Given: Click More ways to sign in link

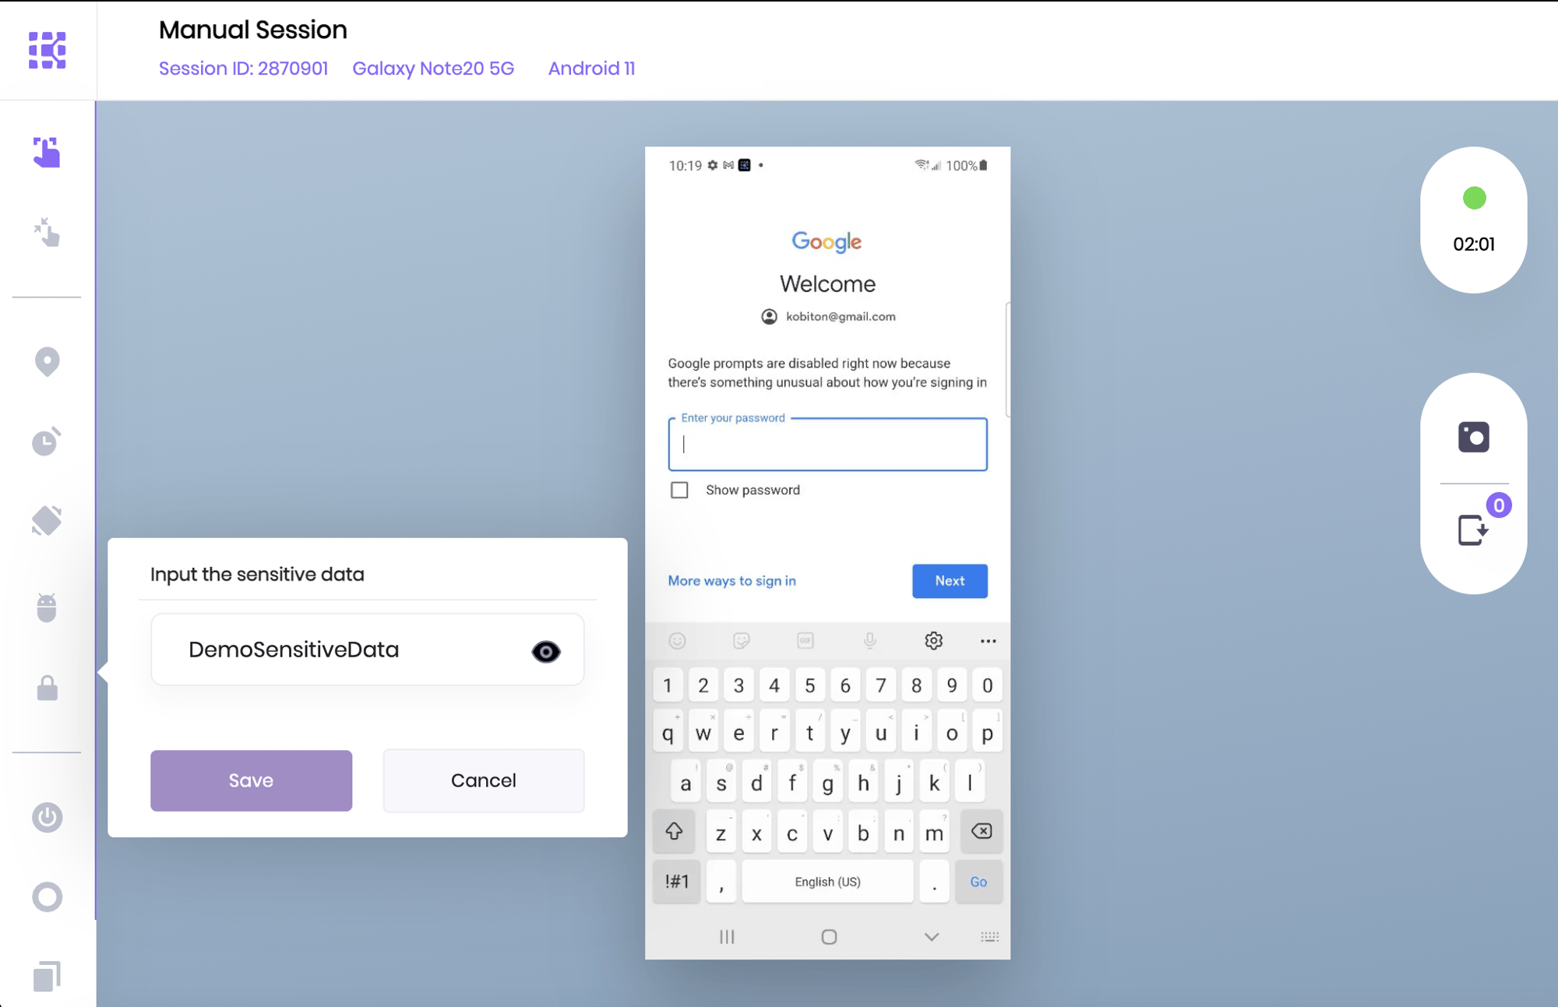Looking at the screenshot, I should 731,580.
